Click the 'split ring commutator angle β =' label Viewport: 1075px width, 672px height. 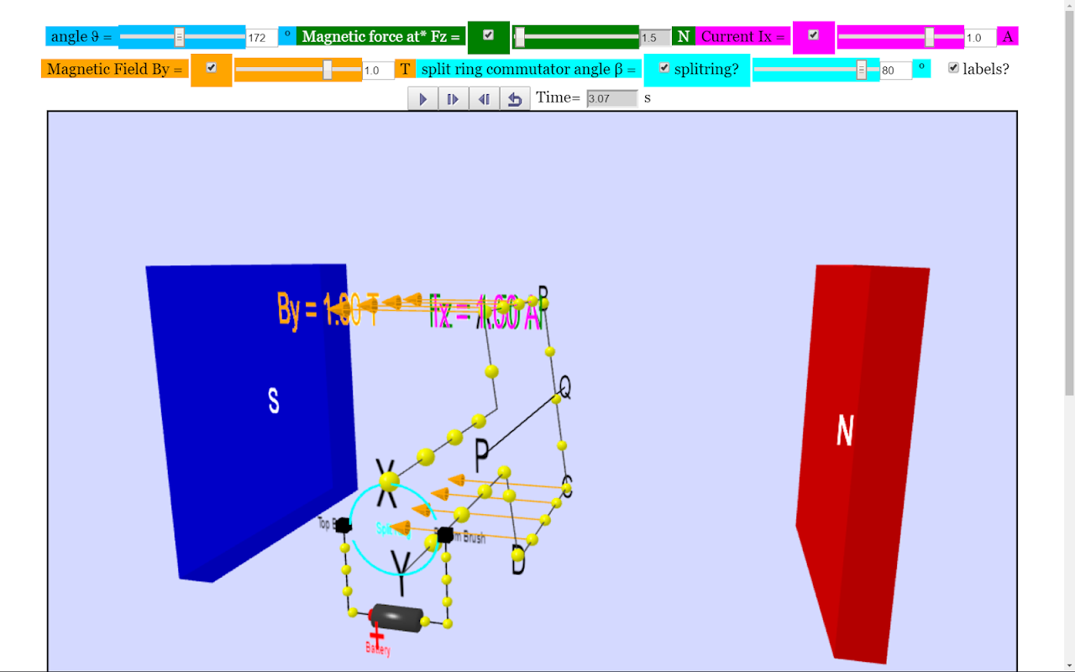point(529,69)
